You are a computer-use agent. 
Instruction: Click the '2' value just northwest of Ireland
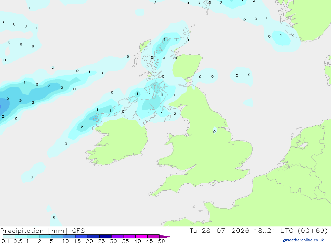[82, 127]
